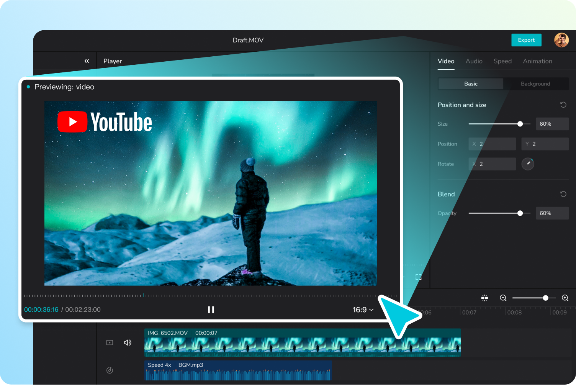Viewport: 576px width, 385px height.
Task: Reset Position and size settings
Action: point(563,105)
